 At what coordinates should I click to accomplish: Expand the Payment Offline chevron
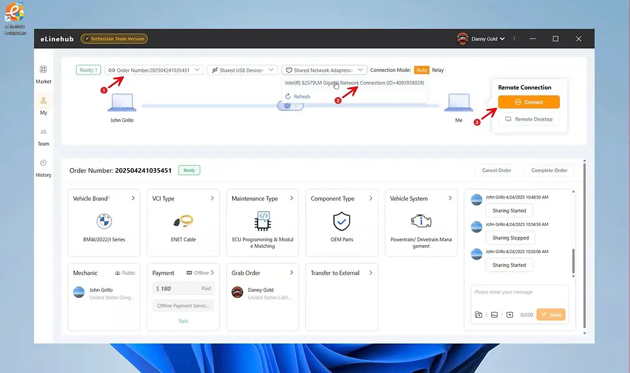pos(213,273)
